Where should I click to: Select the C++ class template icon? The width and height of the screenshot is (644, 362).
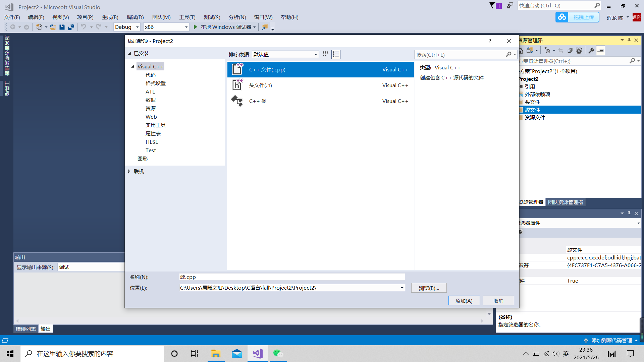[237, 101]
